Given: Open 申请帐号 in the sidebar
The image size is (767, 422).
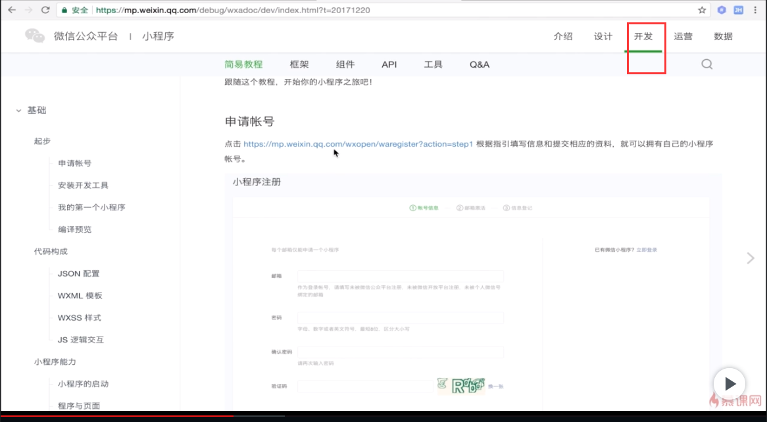Looking at the screenshot, I should pos(74,163).
